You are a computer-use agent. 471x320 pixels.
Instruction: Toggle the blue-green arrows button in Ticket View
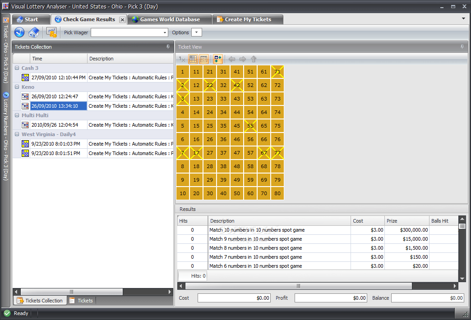pos(218,59)
